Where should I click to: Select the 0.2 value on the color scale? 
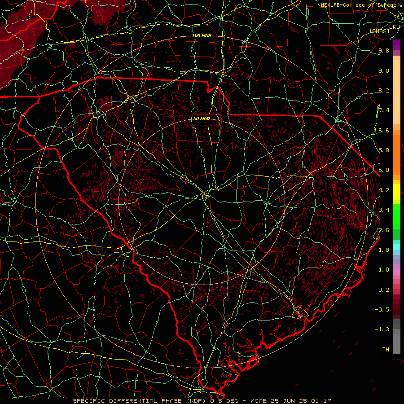[x=384, y=290]
